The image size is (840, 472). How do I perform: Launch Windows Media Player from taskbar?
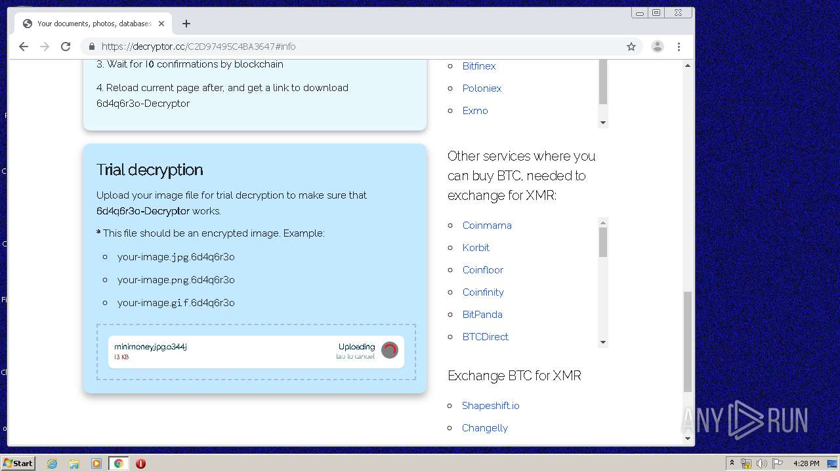pyautogui.click(x=96, y=463)
